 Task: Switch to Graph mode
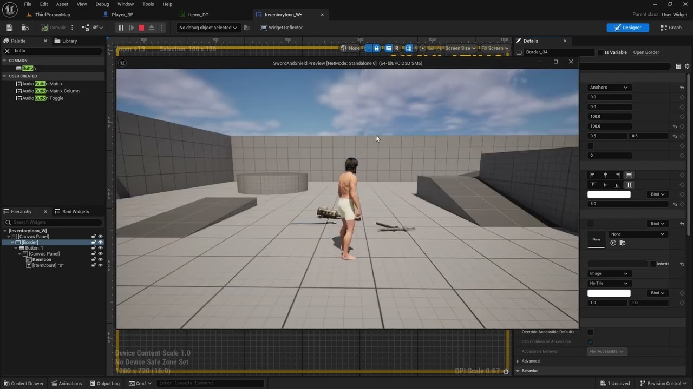coord(671,28)
